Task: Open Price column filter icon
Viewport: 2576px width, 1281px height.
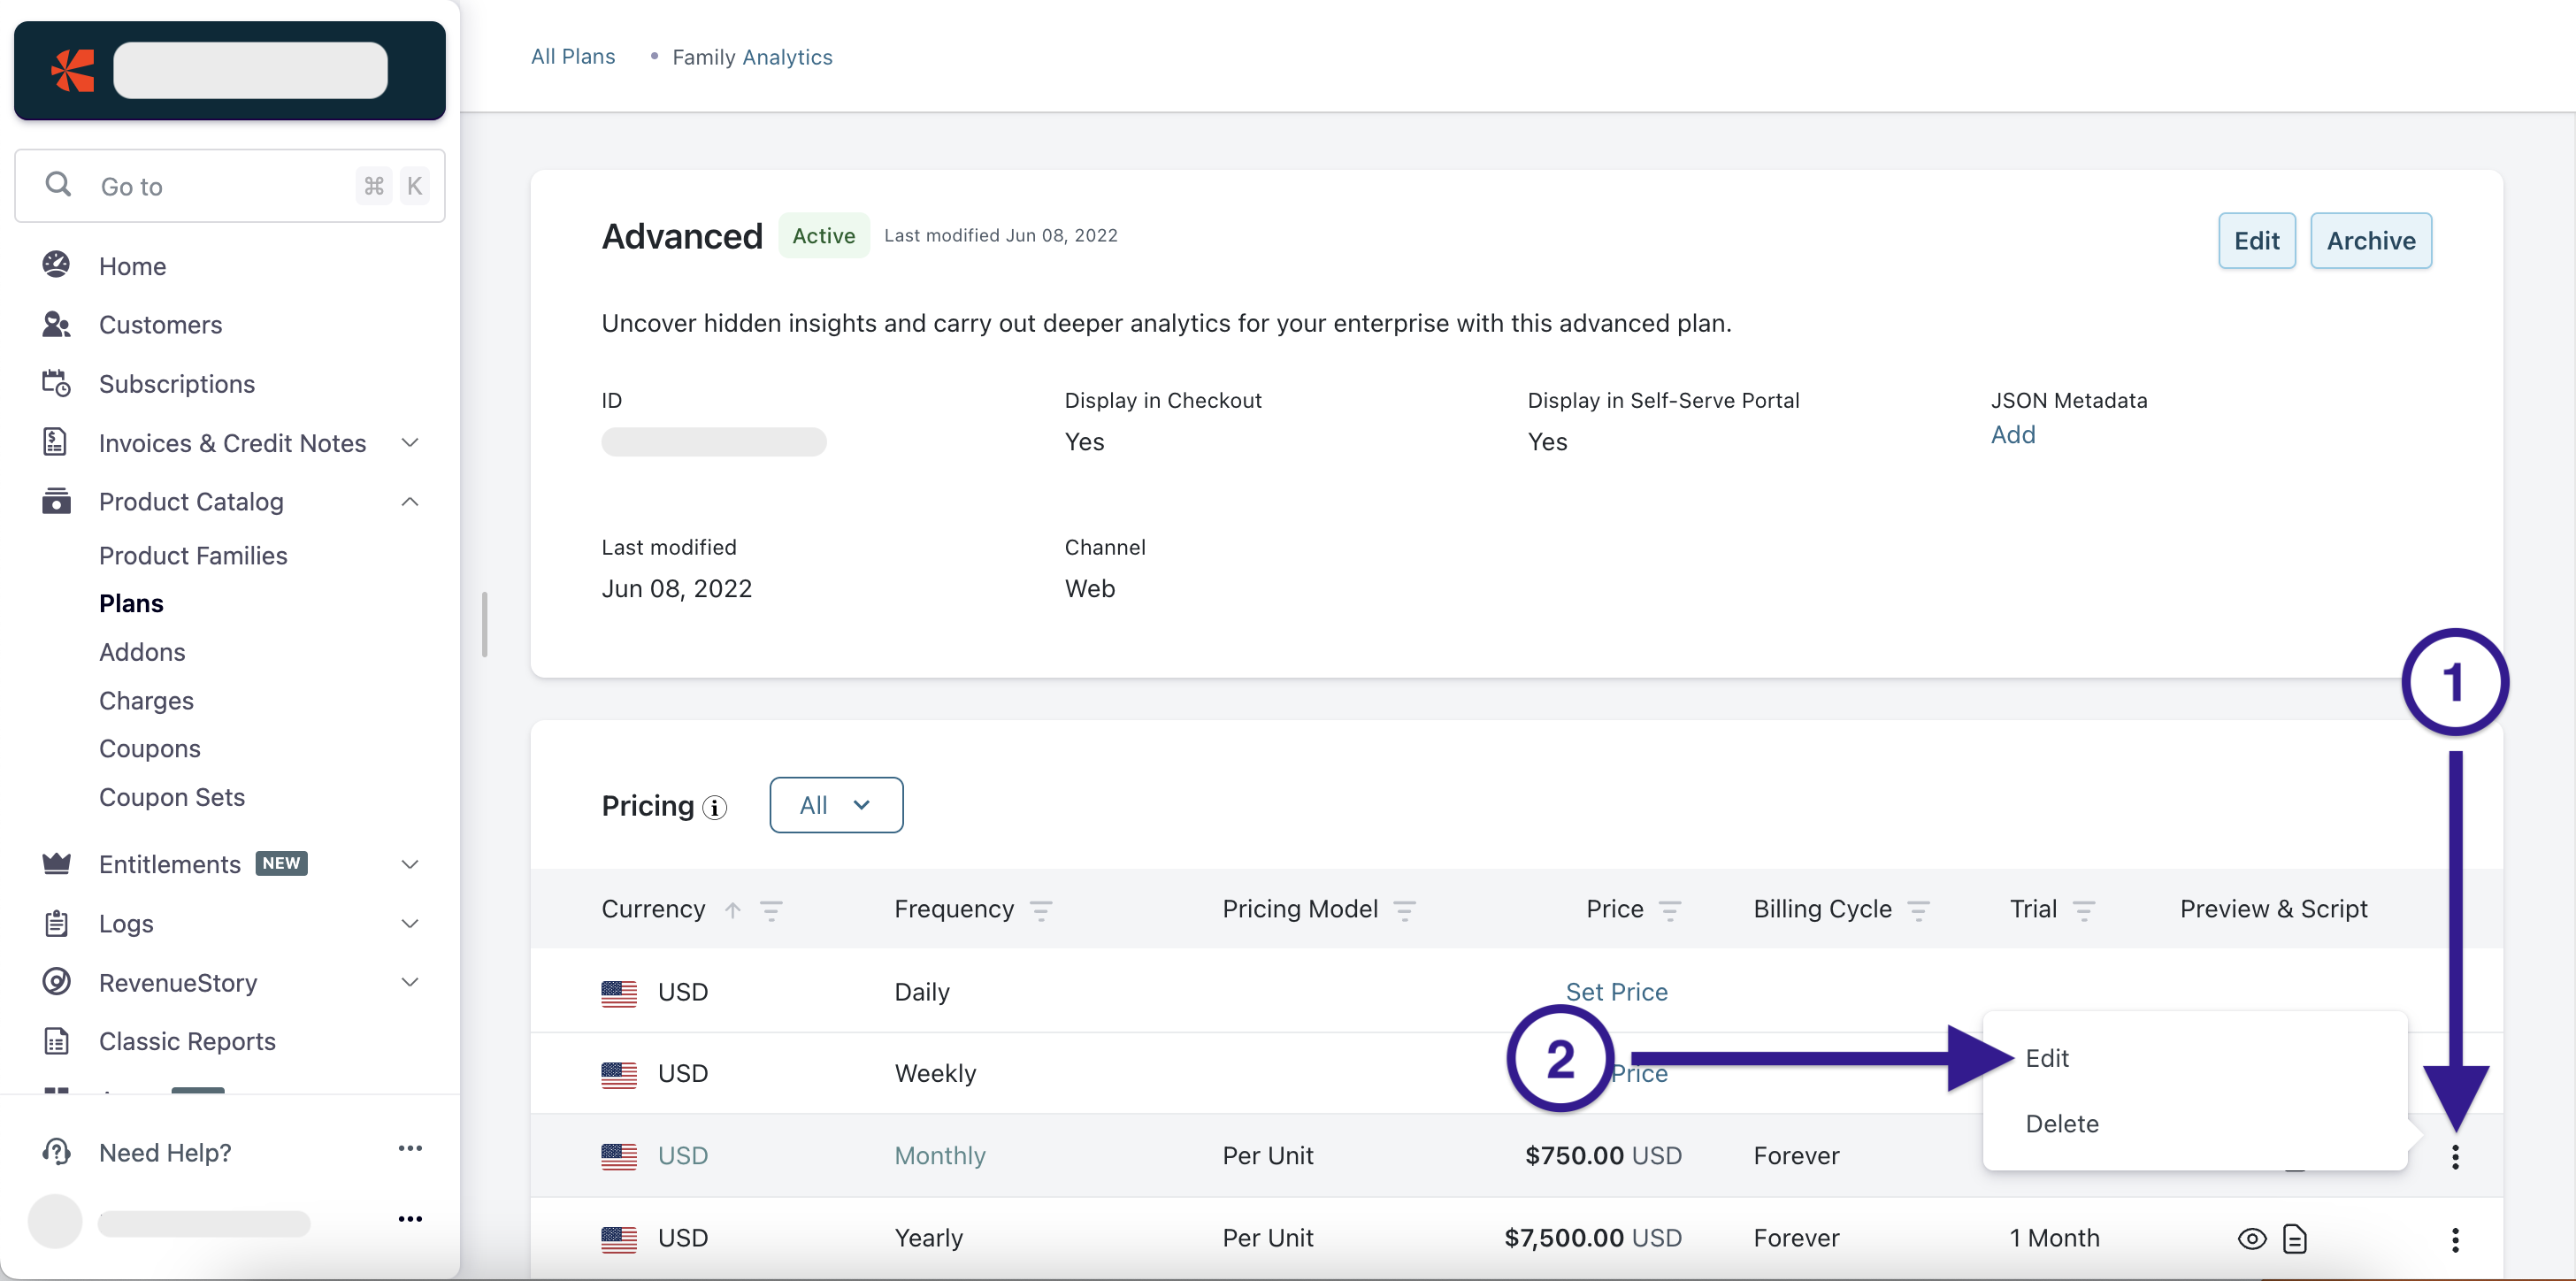Action: coord(1669,910)
